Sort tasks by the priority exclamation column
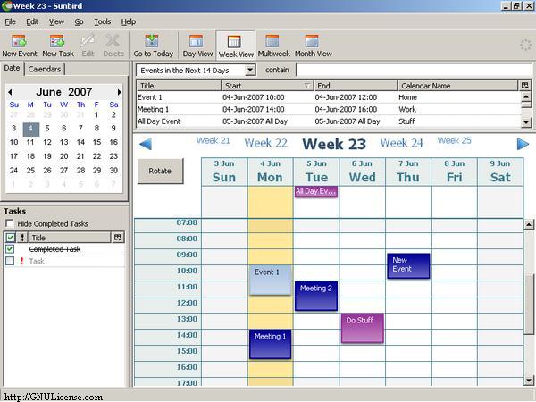This screenshot has width=536, height=402. (x=22, y=238)
